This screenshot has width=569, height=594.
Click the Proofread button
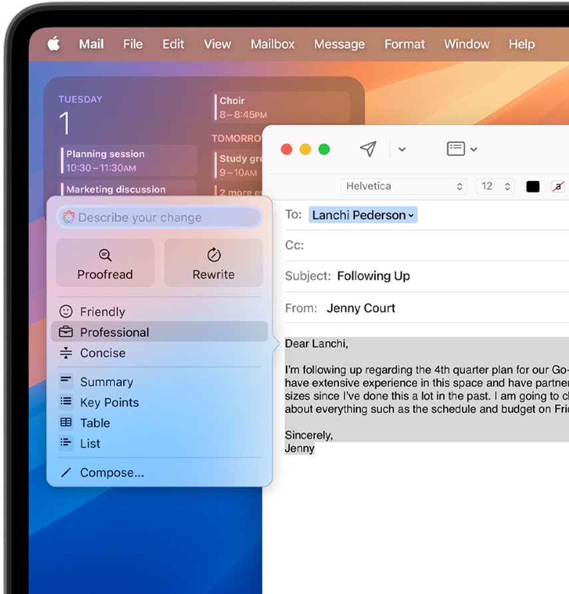(x=105, y=263)
